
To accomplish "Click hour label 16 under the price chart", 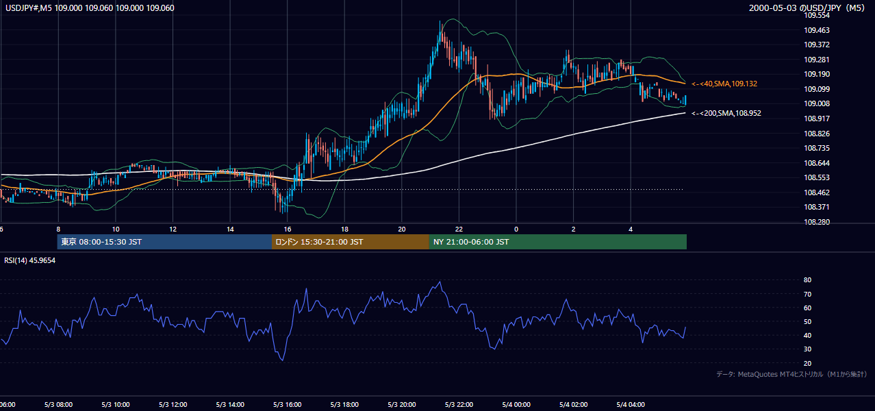I will [x=287, y=229].
